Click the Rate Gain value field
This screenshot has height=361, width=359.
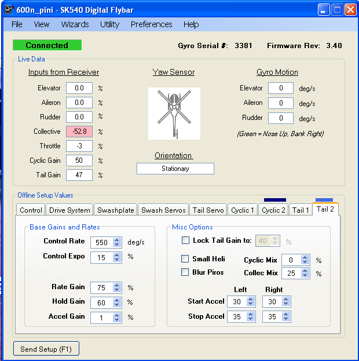click(x=102, y=287)
